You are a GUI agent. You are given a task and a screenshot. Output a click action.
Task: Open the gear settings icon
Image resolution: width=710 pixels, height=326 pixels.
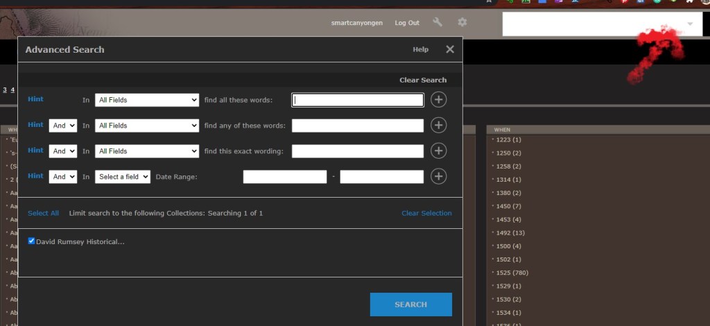tap(462, 22)
